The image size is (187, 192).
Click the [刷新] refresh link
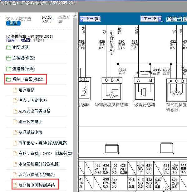[39, 40]
